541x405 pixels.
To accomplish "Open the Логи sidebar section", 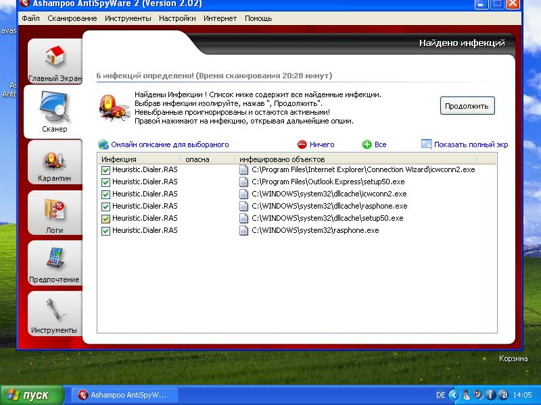I will tap(55, 213).
